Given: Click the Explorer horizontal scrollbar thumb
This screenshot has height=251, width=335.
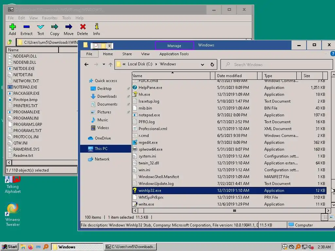Looking at the screenshot, I should 234,211.
